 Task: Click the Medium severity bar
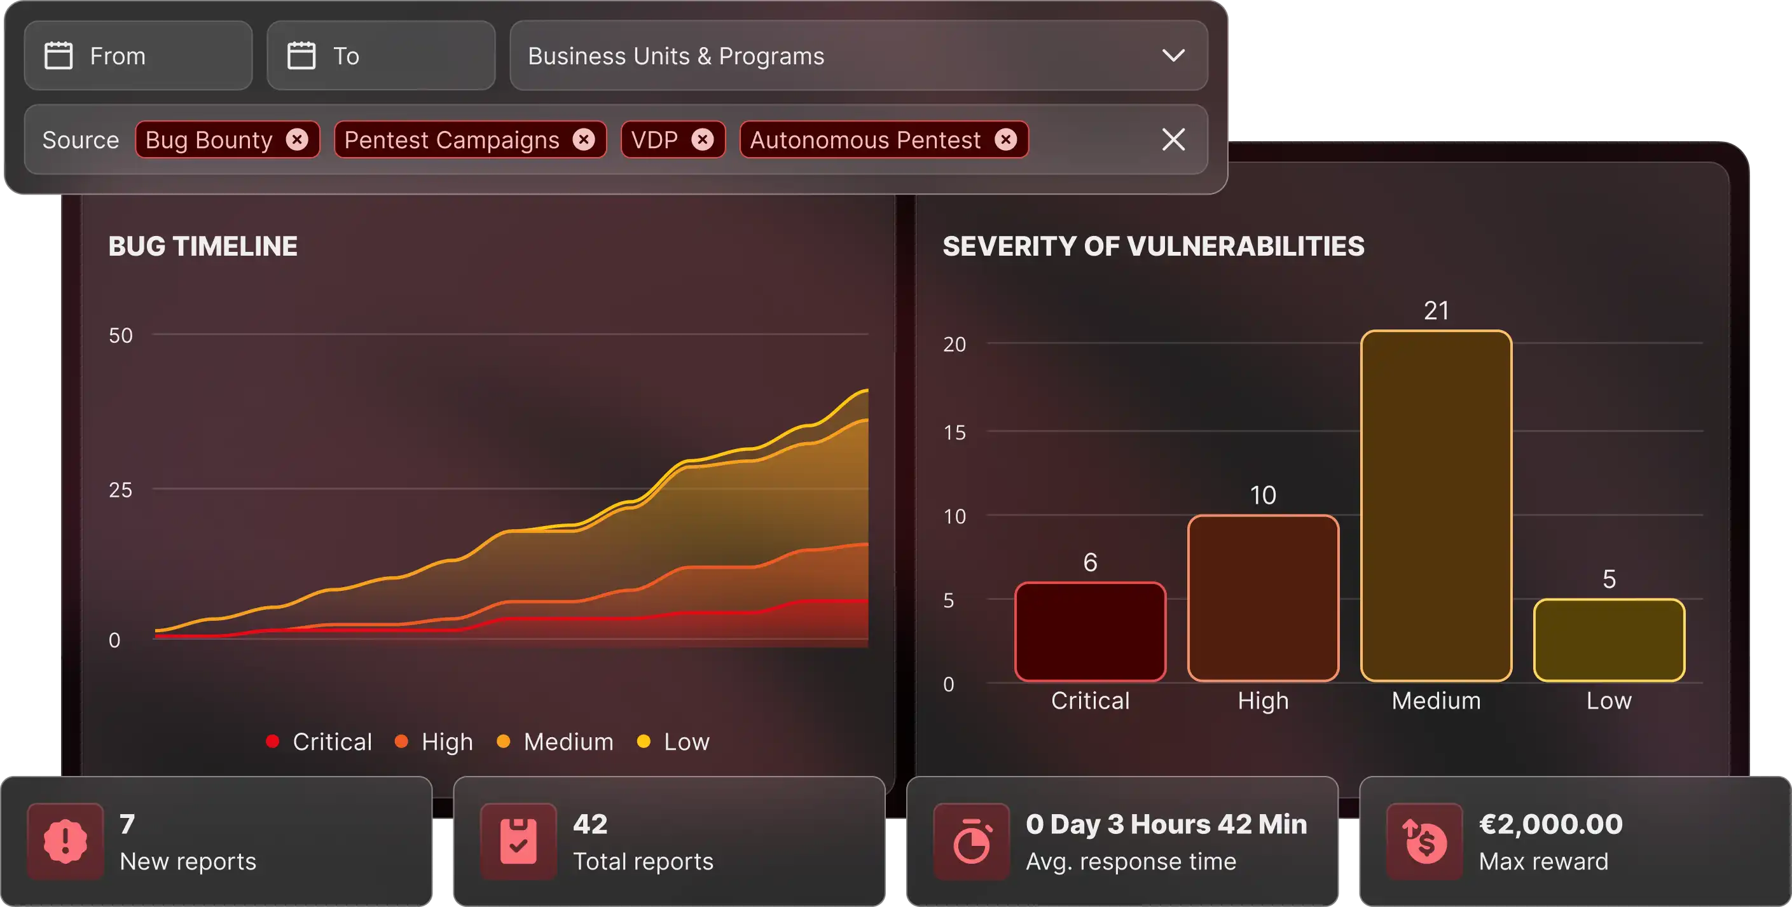(1436, 506)
